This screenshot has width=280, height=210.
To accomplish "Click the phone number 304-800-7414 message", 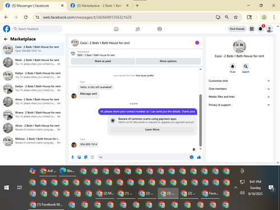I will (88, 144).
